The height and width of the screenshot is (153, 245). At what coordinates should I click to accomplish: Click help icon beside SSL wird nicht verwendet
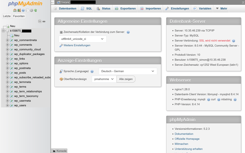coord(234,41)
